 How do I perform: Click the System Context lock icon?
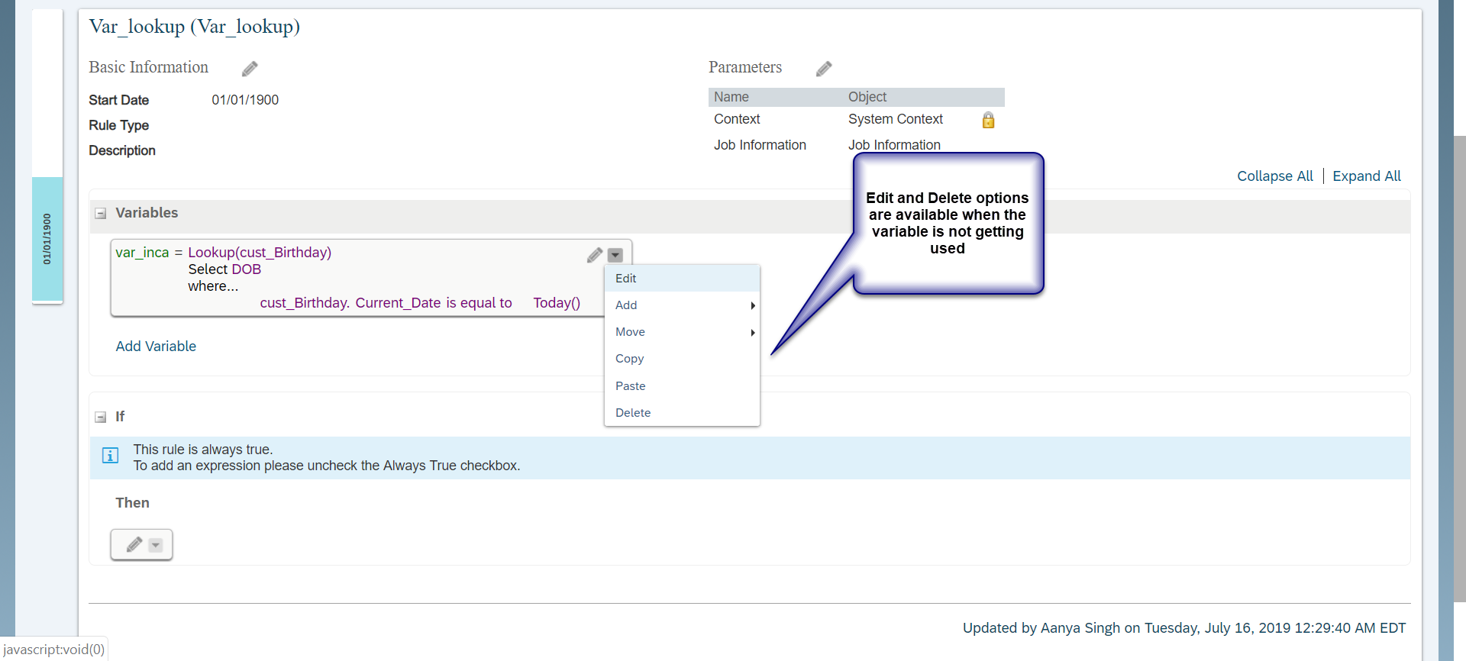pyautogui.click(x=988, y=120)
